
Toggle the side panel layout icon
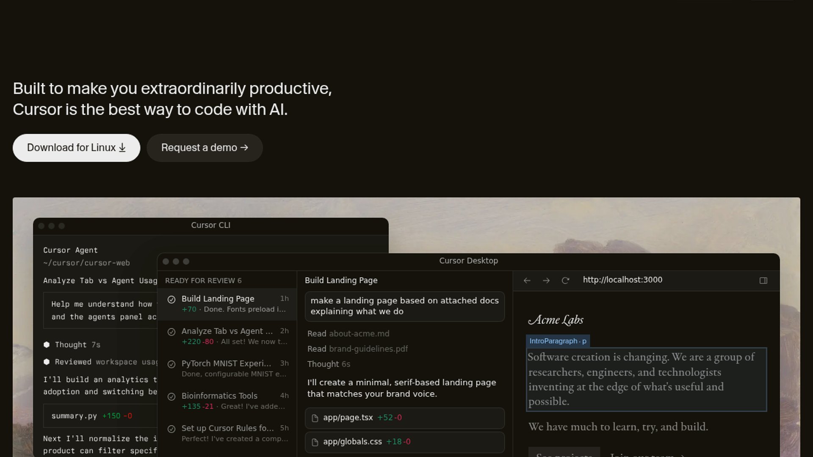pos(763,281)
